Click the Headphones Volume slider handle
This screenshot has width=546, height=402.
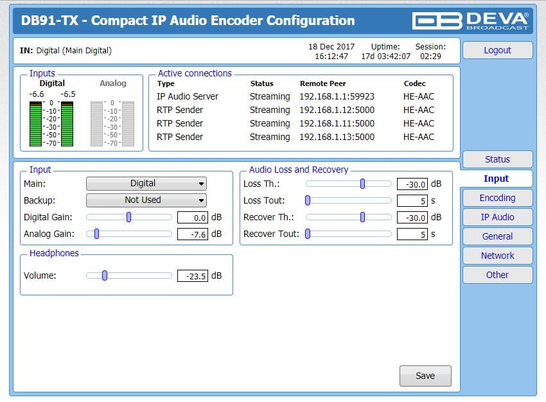click(105, 275)
